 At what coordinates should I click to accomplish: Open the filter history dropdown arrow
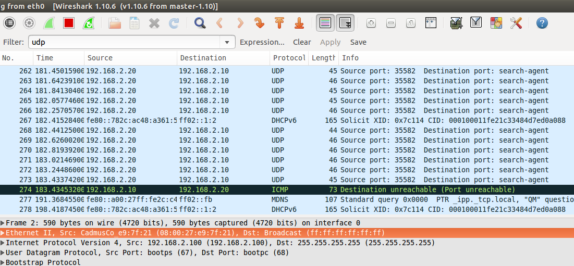(x=227, y=42)
